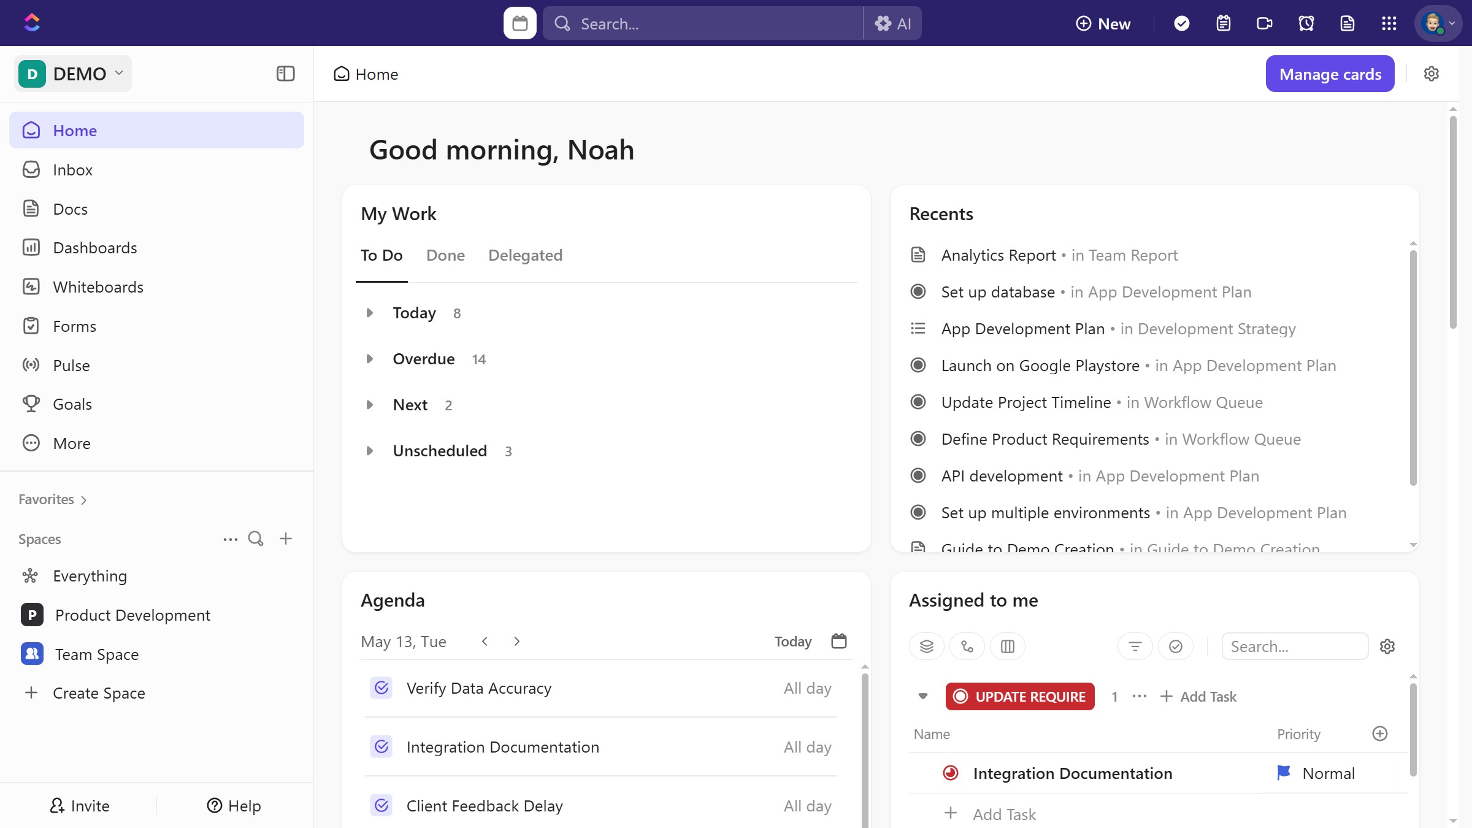Switch to the Done tab

coord(445,255)
